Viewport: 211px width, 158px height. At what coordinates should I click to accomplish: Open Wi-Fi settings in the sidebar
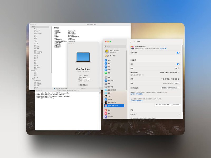(x=109, y=60)
